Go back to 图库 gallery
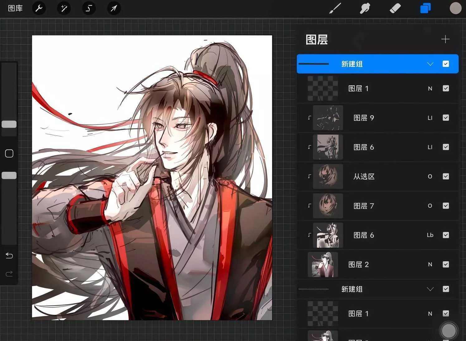Screen dimensions: 466x341 click(x=15, y=8)
